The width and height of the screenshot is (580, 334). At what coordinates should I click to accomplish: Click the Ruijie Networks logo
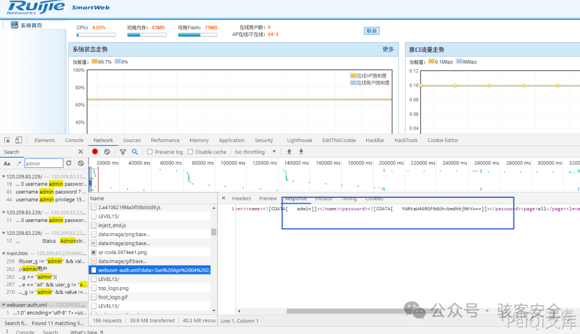(36, 8)
